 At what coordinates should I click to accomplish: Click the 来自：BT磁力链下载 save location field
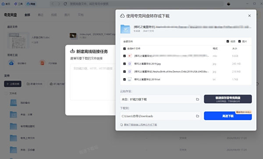point(160,99)
